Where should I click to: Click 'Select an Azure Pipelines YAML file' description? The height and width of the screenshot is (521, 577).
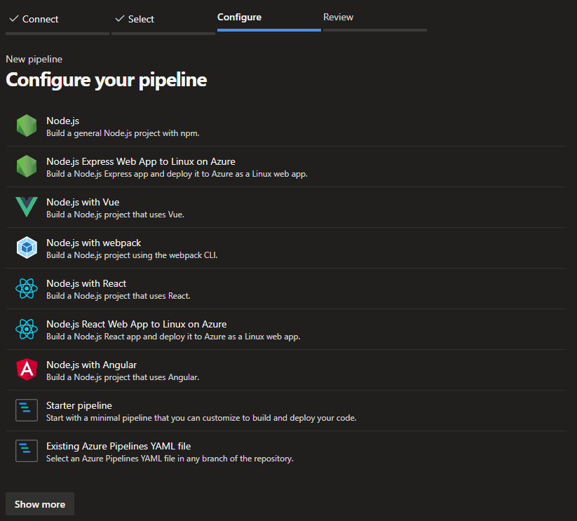tap(170, 459)
